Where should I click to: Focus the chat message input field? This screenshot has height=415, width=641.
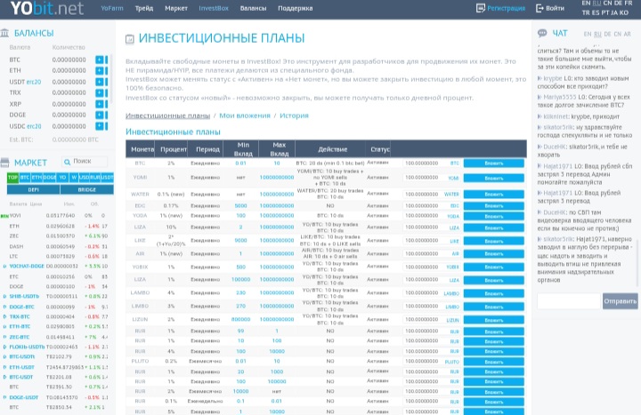pos(569,301)
